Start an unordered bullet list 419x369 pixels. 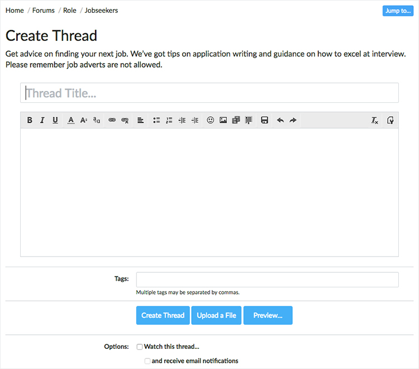(x=156, y=120)
